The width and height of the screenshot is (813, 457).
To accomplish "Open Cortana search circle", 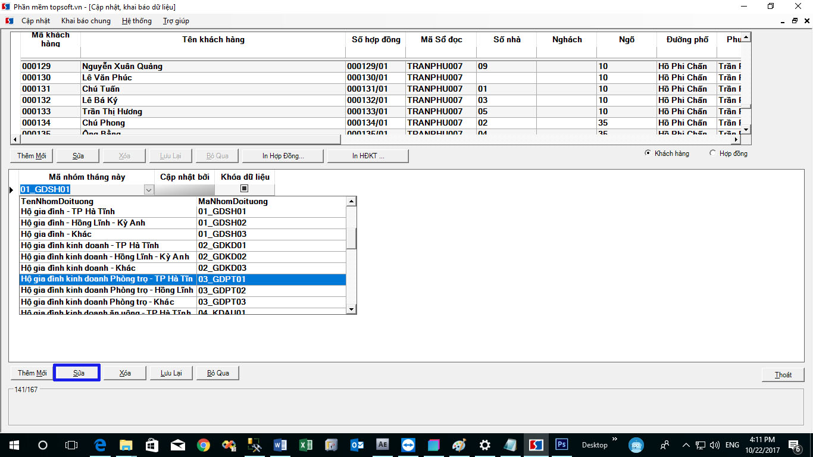I will click(42, 445).
